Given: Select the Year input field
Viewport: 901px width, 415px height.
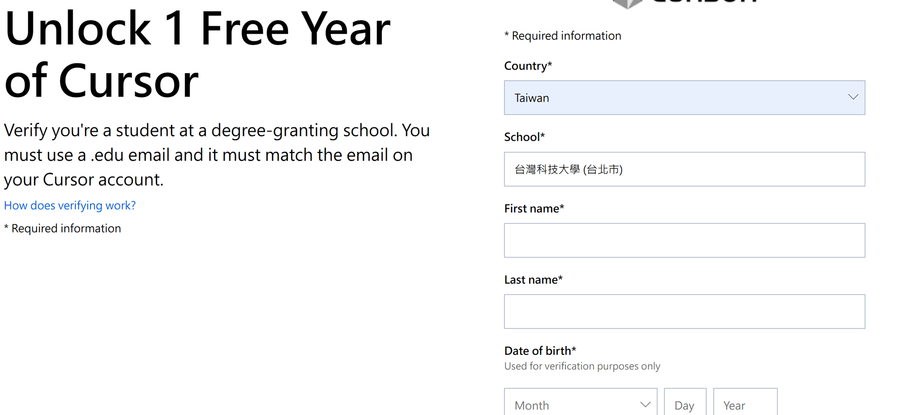Looking at the screenshot, I should click(745, 402).
